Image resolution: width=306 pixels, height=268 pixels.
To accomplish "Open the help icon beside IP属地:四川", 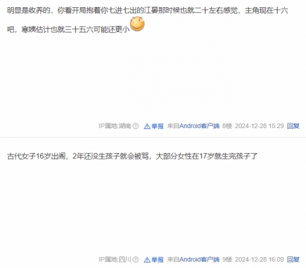I will [136, 260].
